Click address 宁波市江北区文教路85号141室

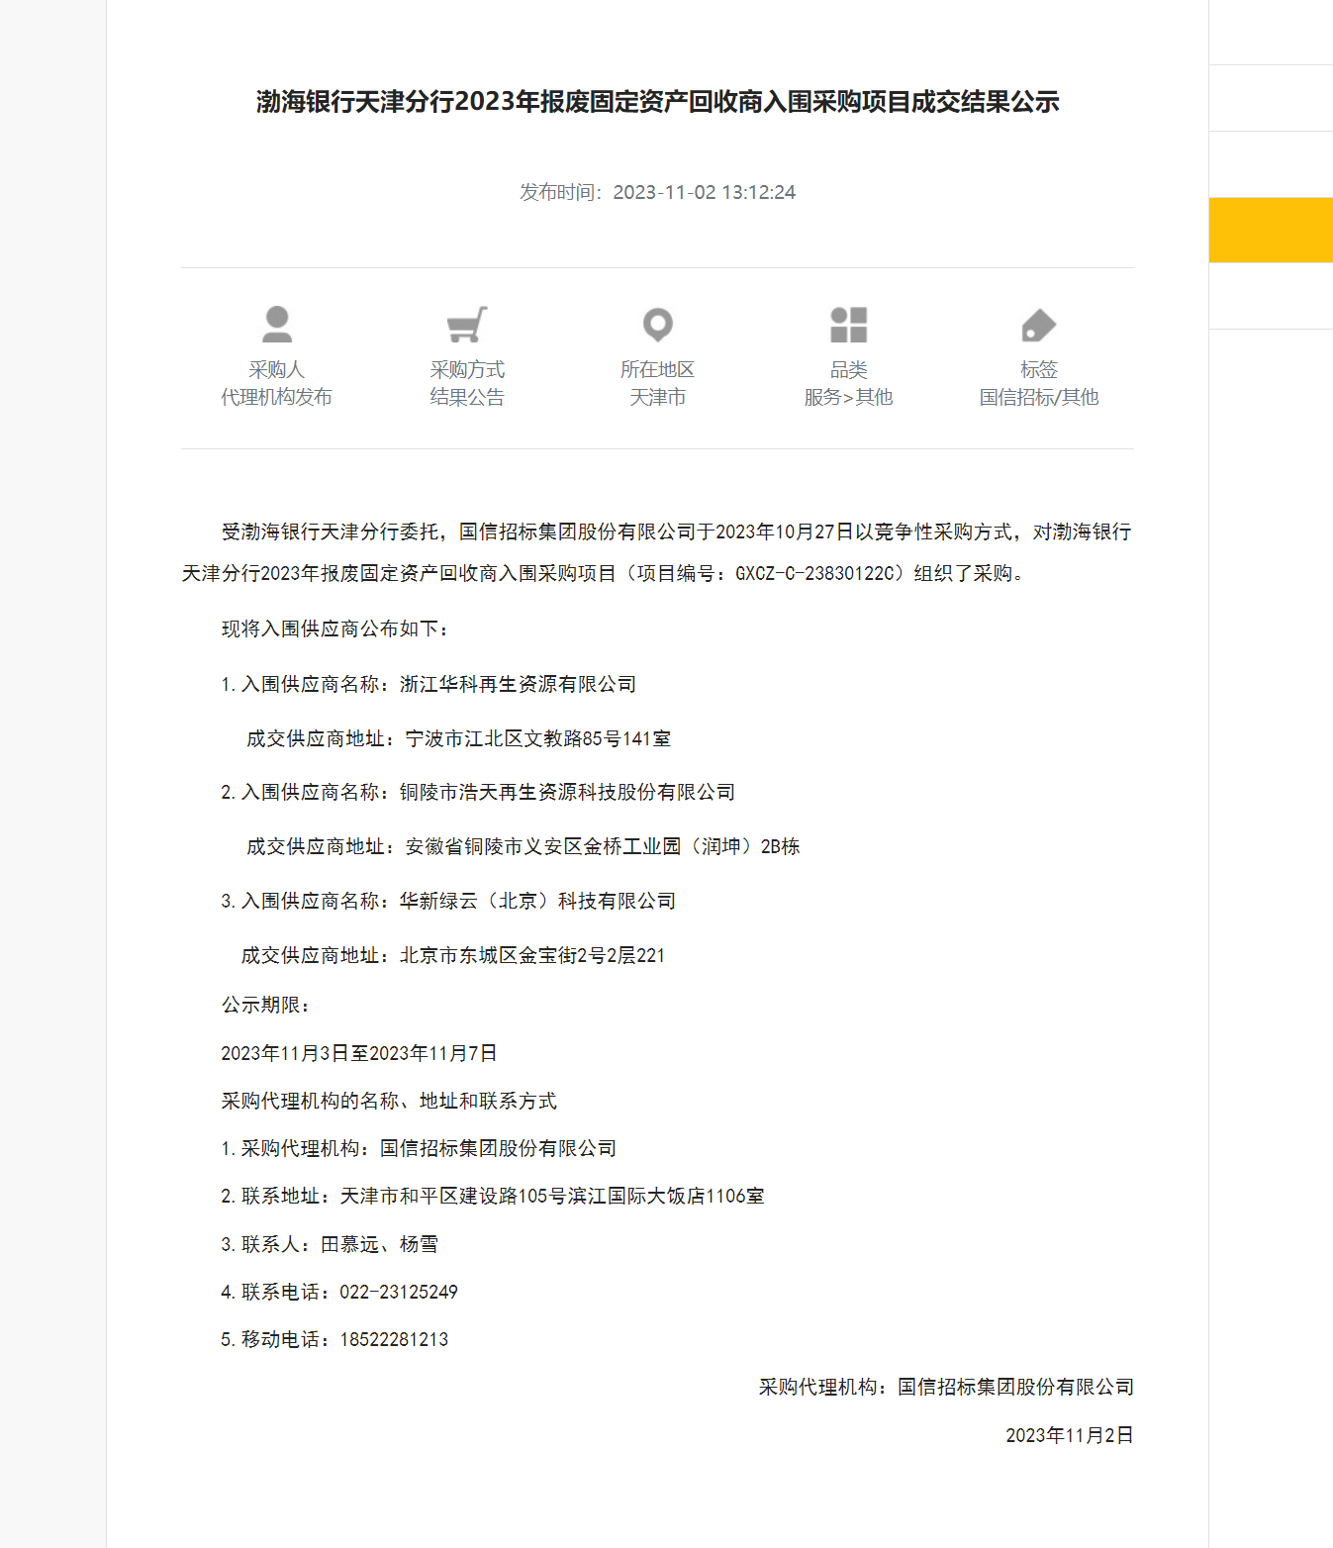click(538, 738)
